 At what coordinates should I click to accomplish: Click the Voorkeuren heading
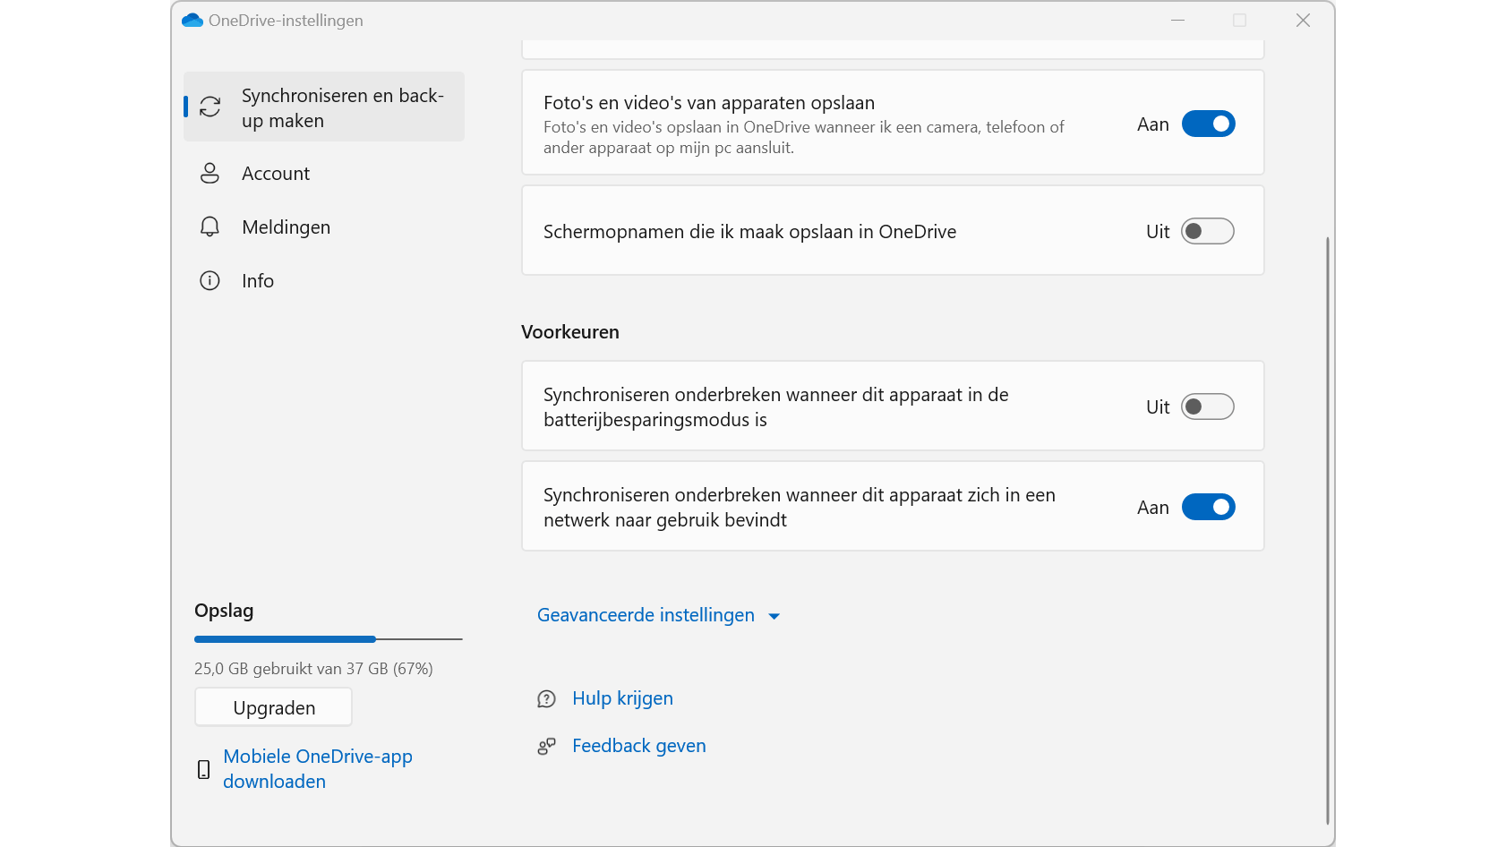tap(570, 332)
